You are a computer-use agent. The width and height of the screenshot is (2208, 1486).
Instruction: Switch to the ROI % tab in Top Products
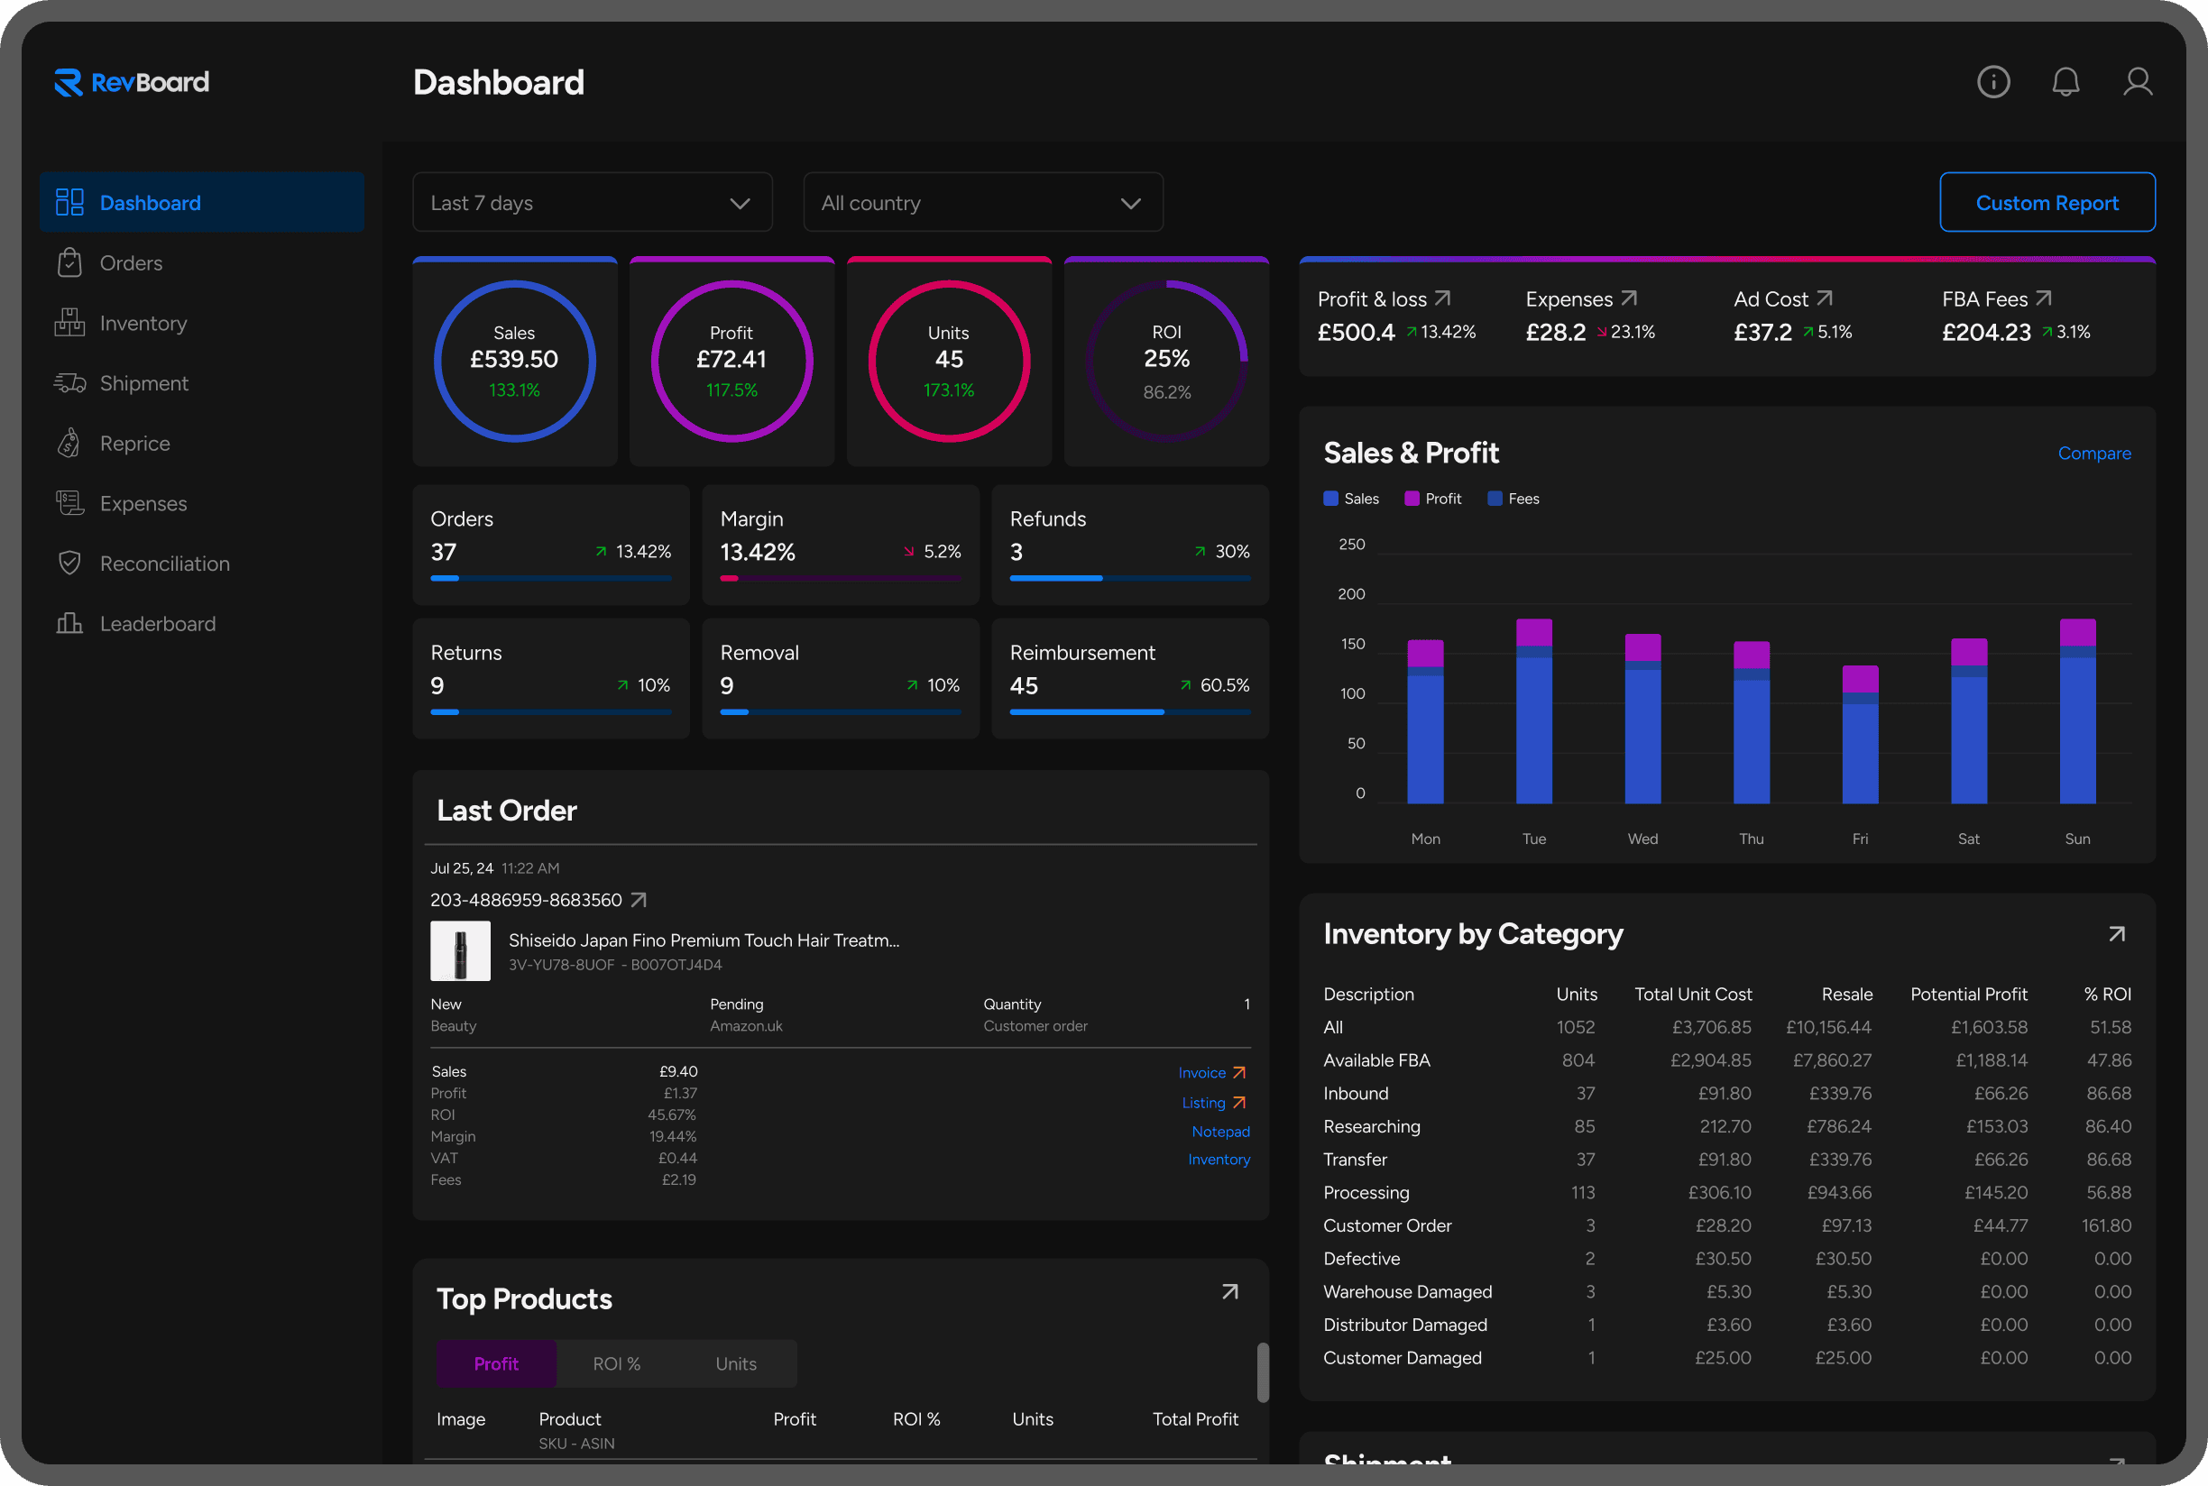click(616, 1362)
